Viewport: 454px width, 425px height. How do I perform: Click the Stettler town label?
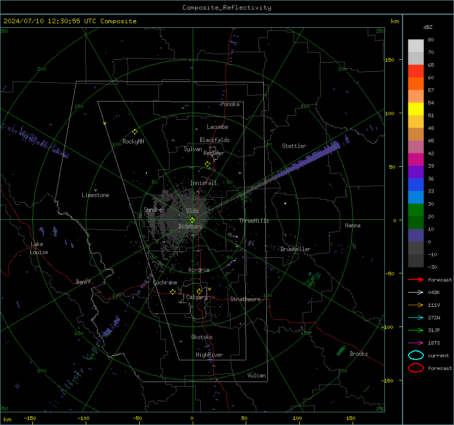(294, 146)
